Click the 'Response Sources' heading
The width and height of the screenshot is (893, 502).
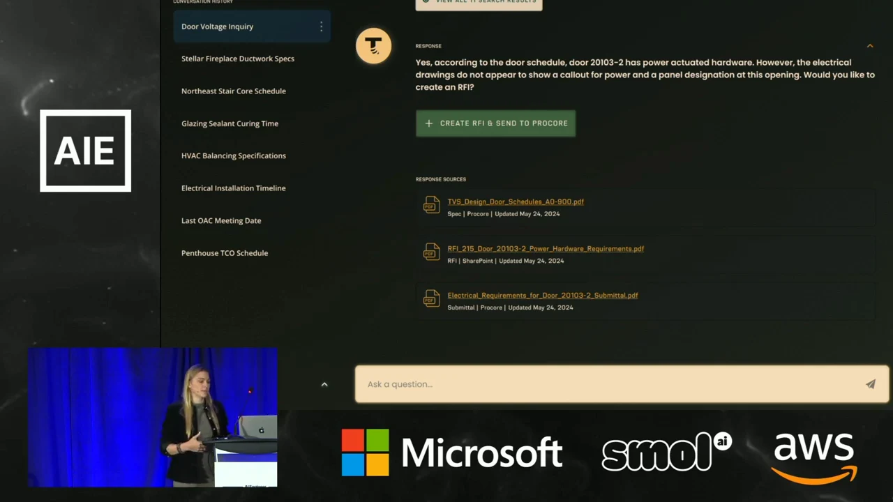pos(441,179)
